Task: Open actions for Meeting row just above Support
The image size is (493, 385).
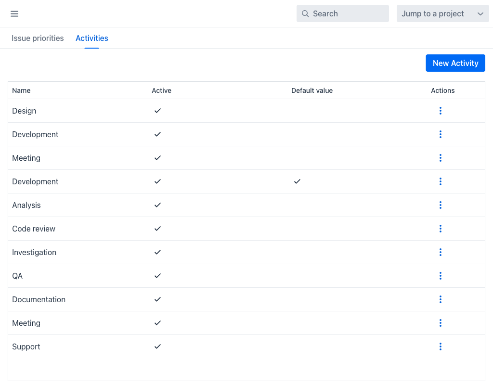Action: pos(440,323)
